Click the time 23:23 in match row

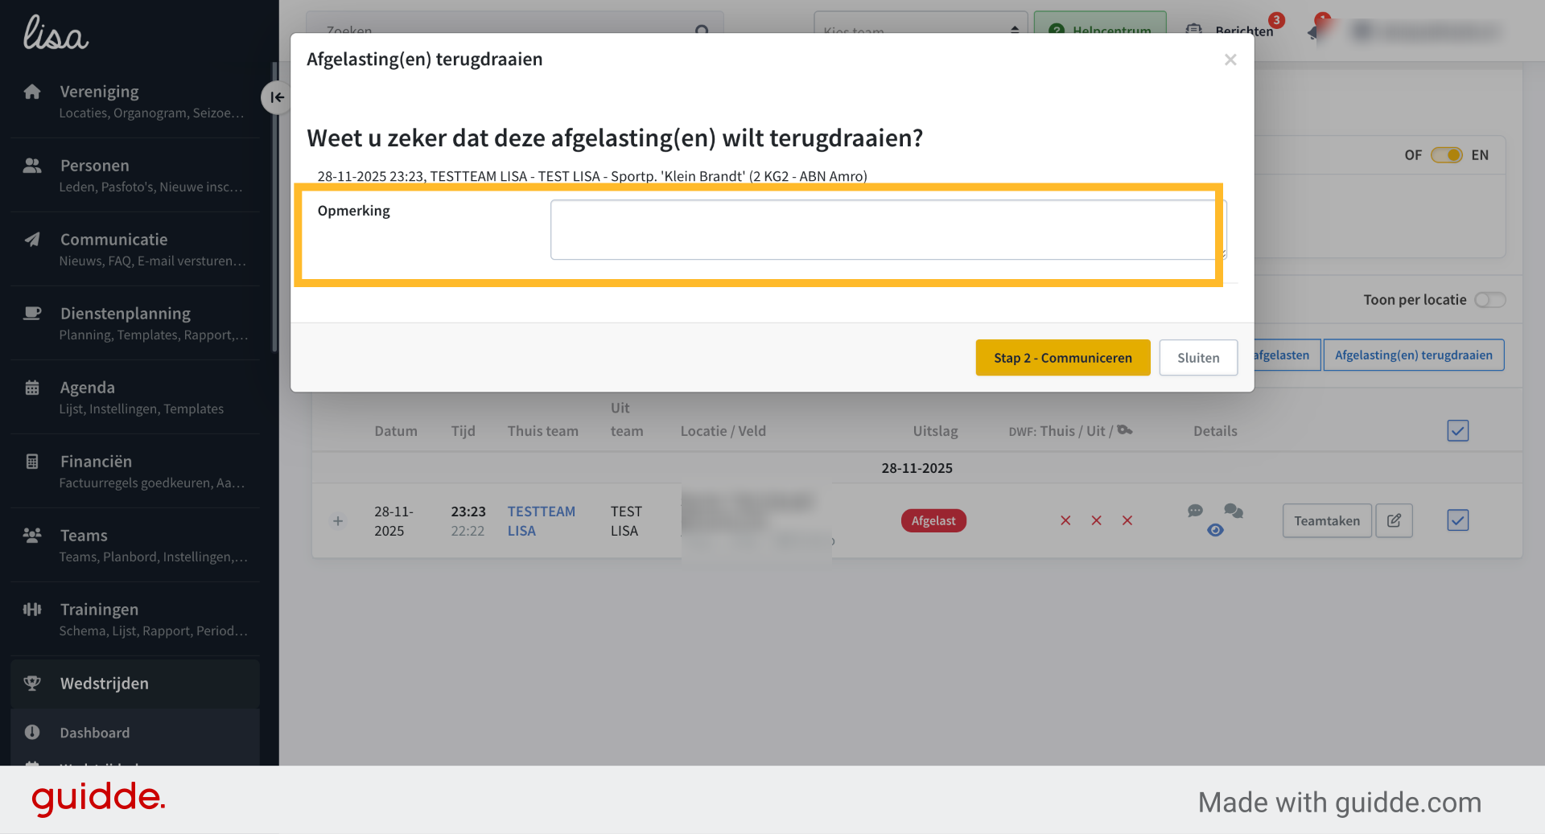(468, 511)
